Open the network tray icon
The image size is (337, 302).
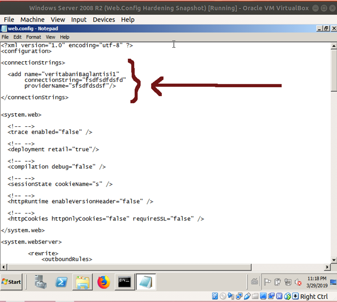[287, 282]
